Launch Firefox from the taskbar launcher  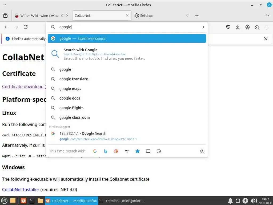[23, 201]
